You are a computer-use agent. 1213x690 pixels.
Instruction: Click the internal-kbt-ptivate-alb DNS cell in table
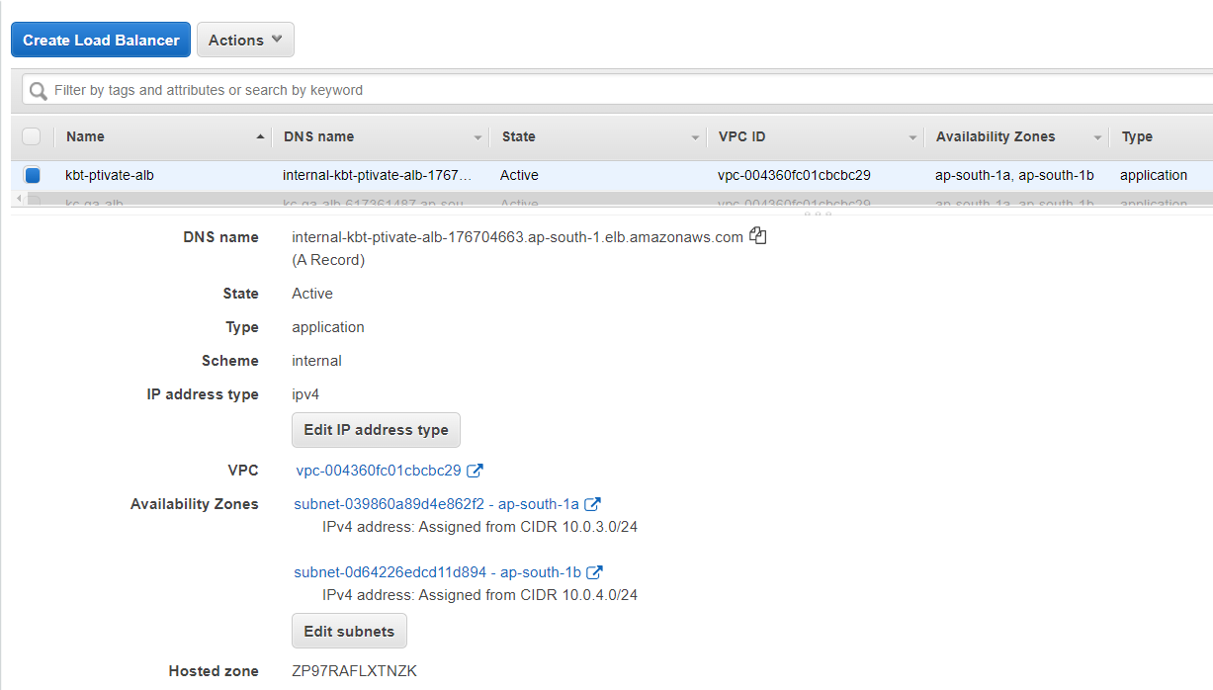point(377,175)
